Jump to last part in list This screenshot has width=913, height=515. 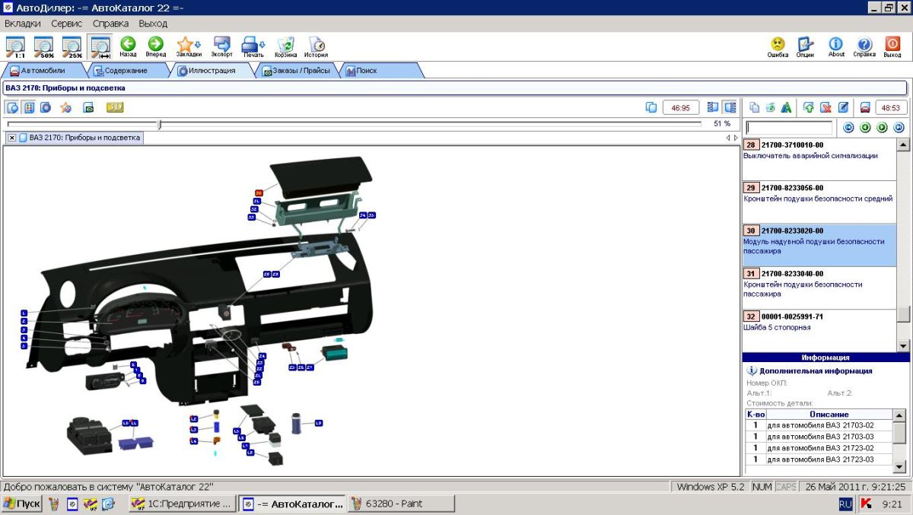click(899, 128)
